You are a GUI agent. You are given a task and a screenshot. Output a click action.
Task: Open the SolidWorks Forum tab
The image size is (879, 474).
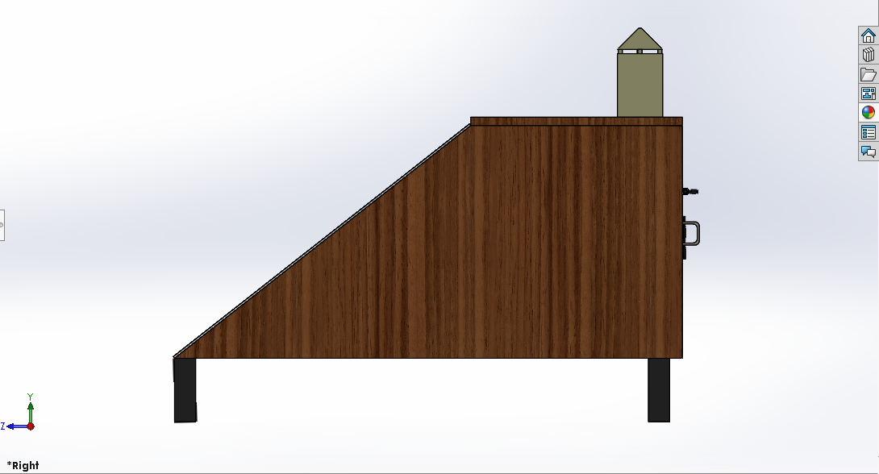tap(869, 152)
